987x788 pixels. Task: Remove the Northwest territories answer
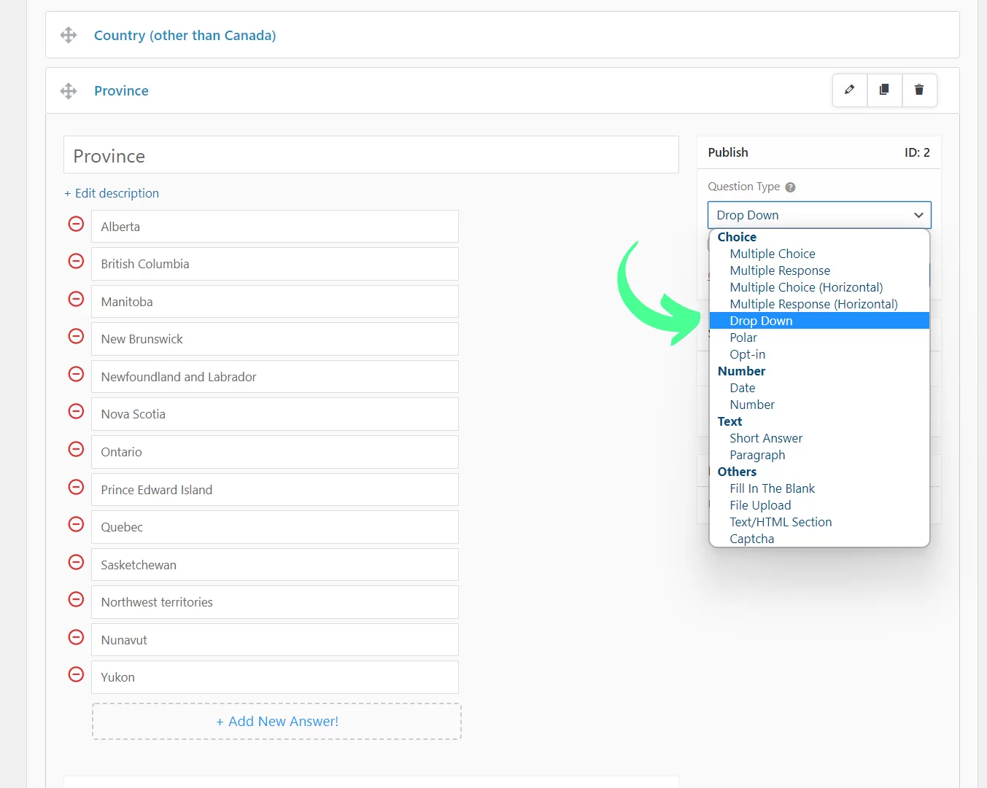(x=76, y=599)
